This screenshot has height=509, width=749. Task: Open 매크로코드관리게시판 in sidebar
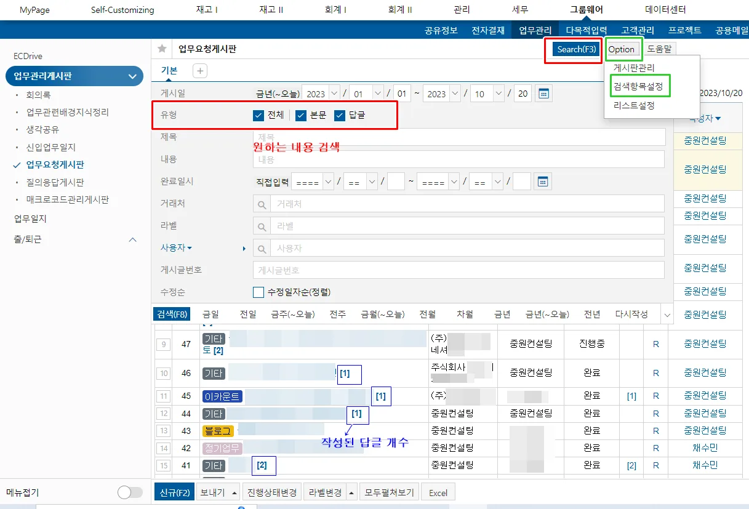pos(67,200)
